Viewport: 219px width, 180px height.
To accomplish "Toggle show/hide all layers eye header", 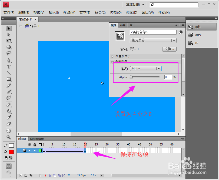I will coord(30,145).
